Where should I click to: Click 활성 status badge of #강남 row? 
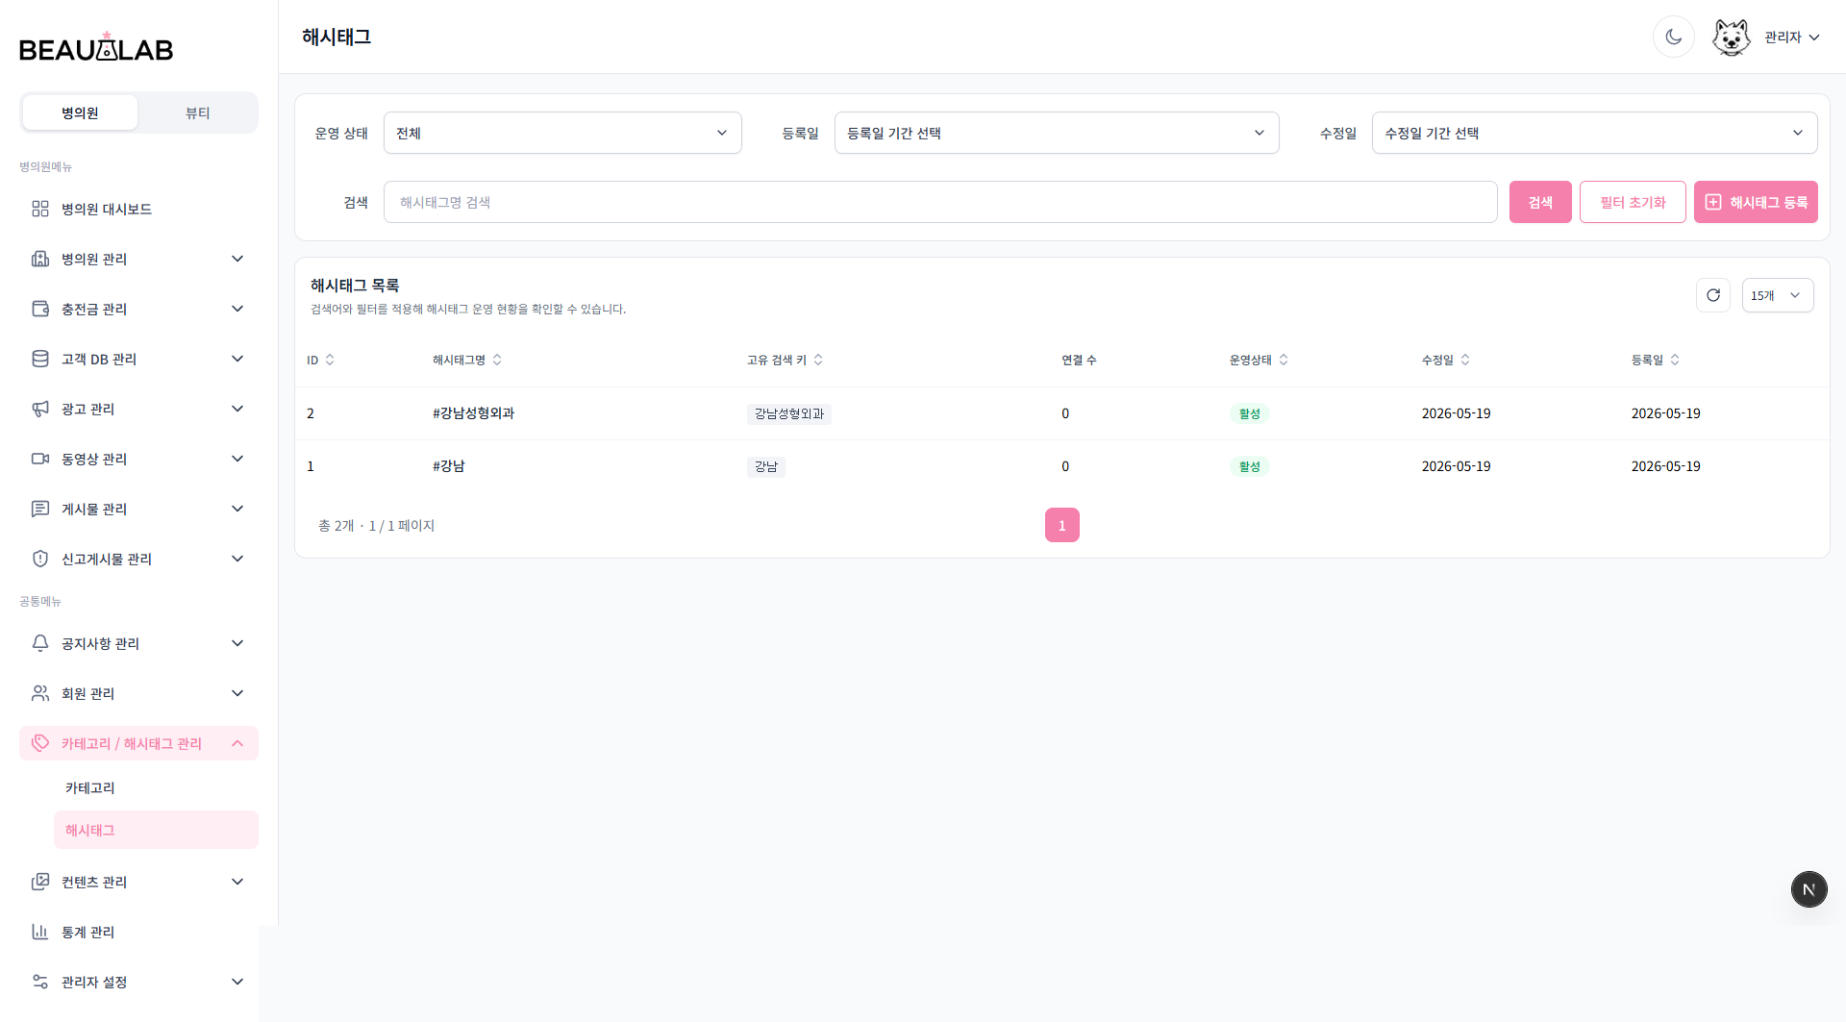pos(1249,466)
